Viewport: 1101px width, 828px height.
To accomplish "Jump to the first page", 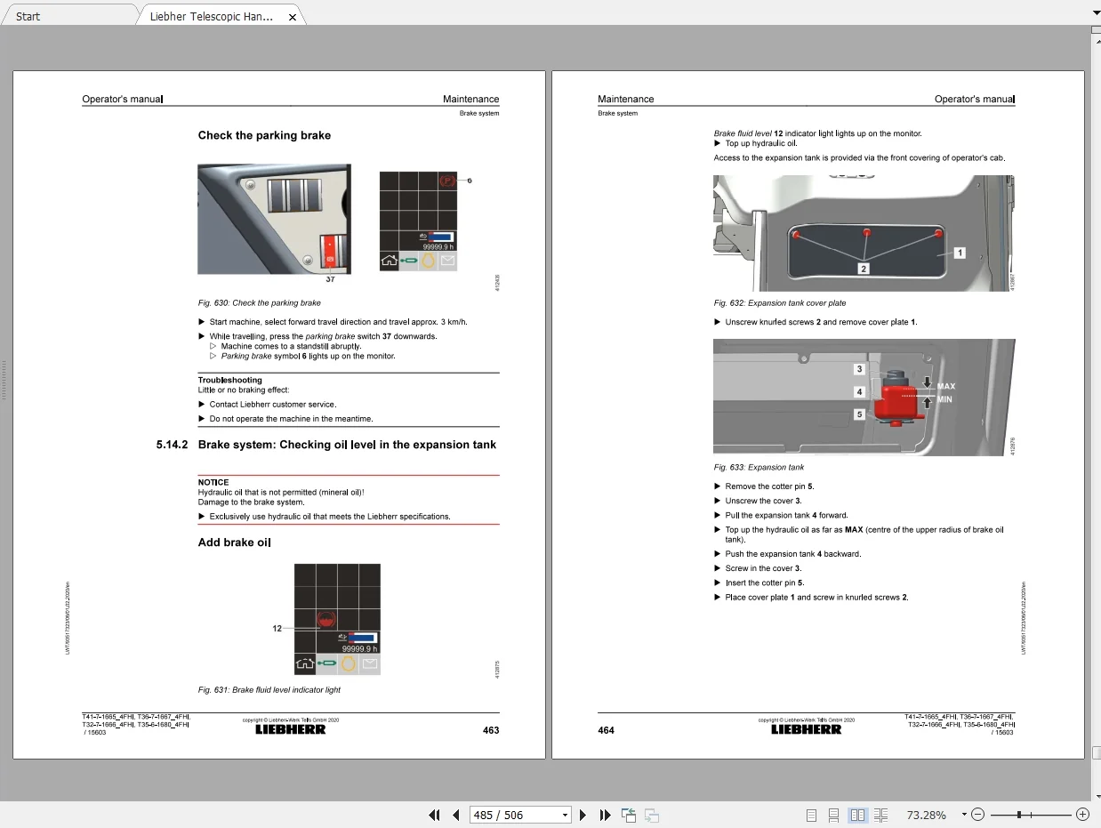I will (435, 815).
